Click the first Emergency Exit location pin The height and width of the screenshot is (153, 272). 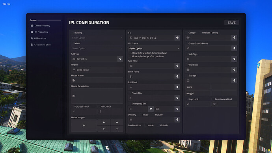(x=151, y=109)
